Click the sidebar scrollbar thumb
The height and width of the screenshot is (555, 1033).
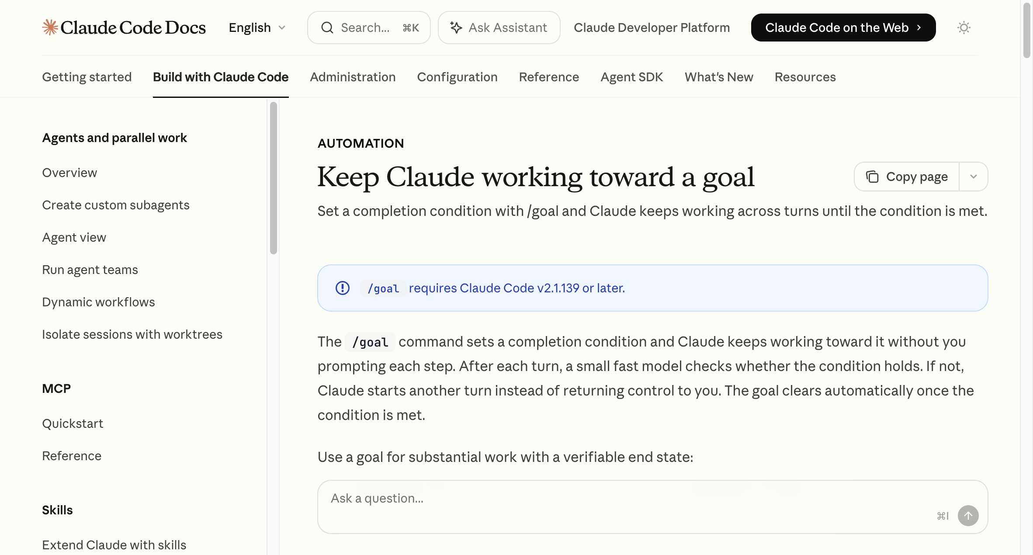pos(274,178)
